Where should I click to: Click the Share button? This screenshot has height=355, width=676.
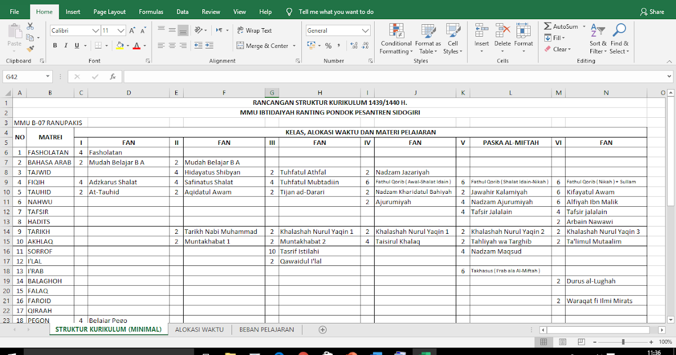[651, 11]
